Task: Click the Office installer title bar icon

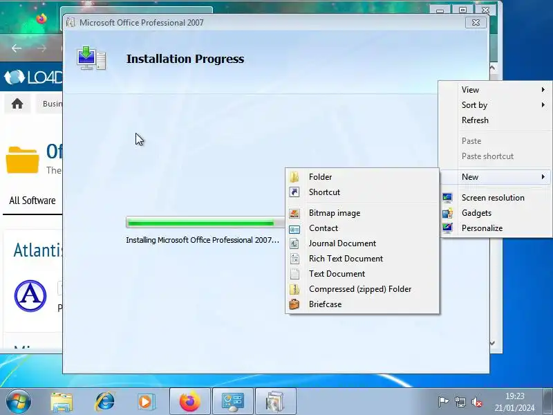Action: coord(71,23)
